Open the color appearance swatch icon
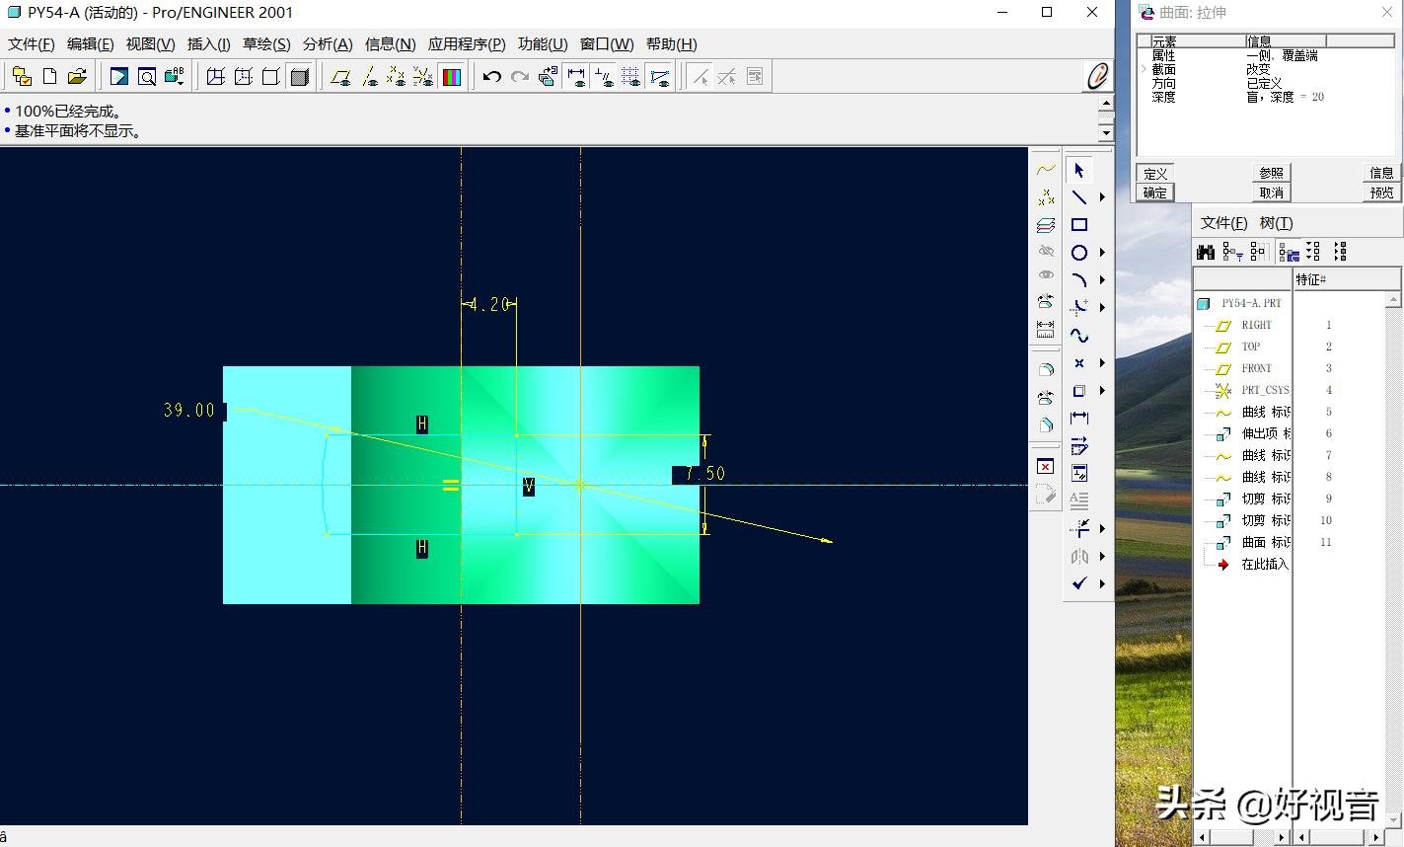The image size is (1404, 847). (452, 77)
